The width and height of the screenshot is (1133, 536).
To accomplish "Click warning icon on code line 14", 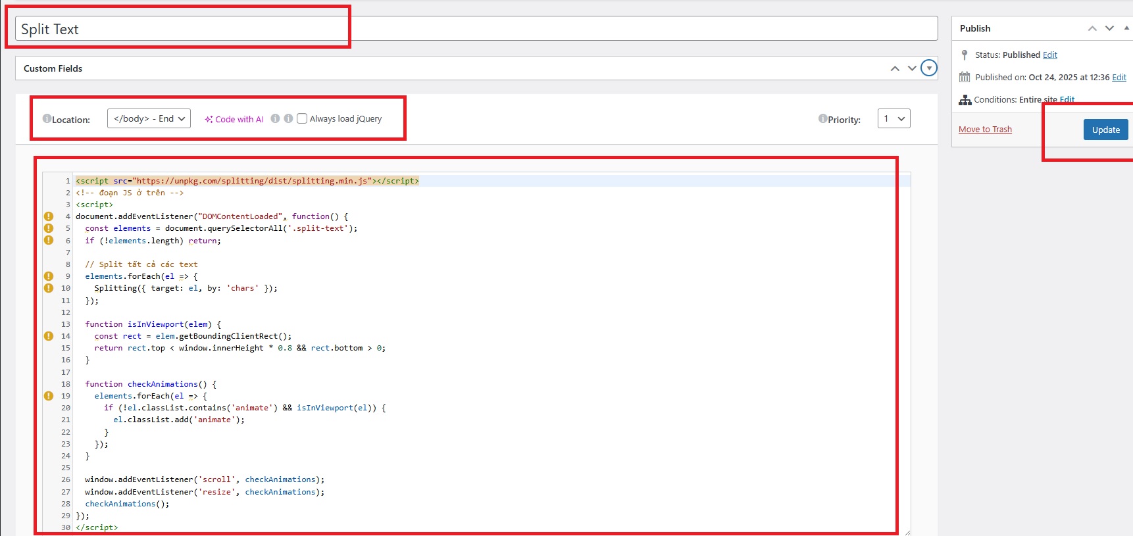I will click(x=49, y=336).
